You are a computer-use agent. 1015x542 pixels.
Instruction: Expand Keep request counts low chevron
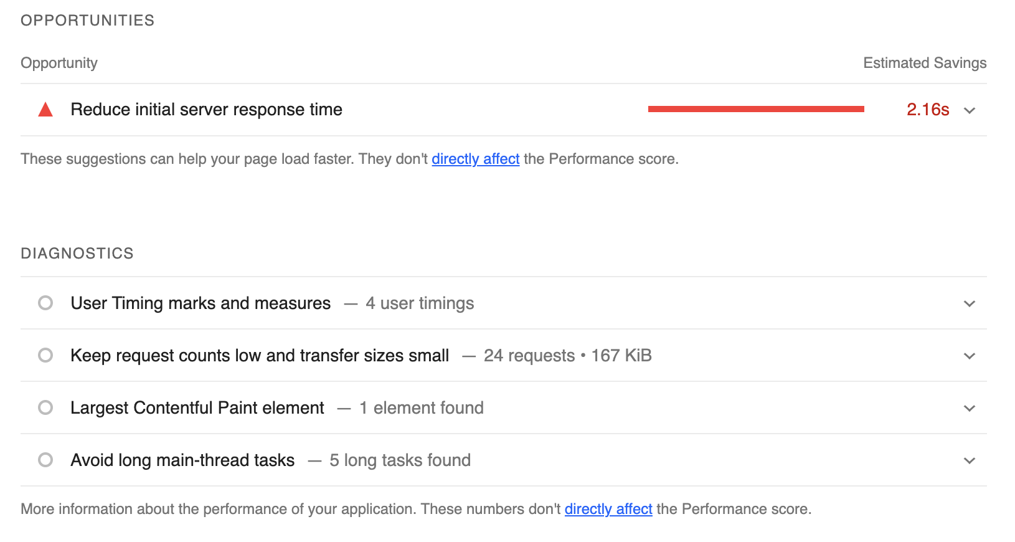pyautogui.click(x=970, y=356)
